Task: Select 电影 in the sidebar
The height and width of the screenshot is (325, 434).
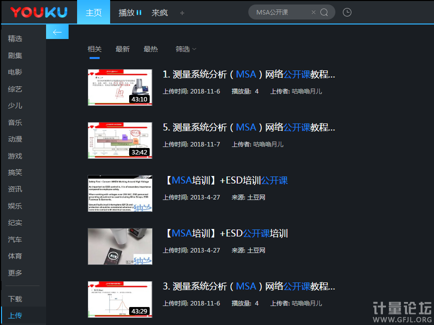Action: click(15, 72)
